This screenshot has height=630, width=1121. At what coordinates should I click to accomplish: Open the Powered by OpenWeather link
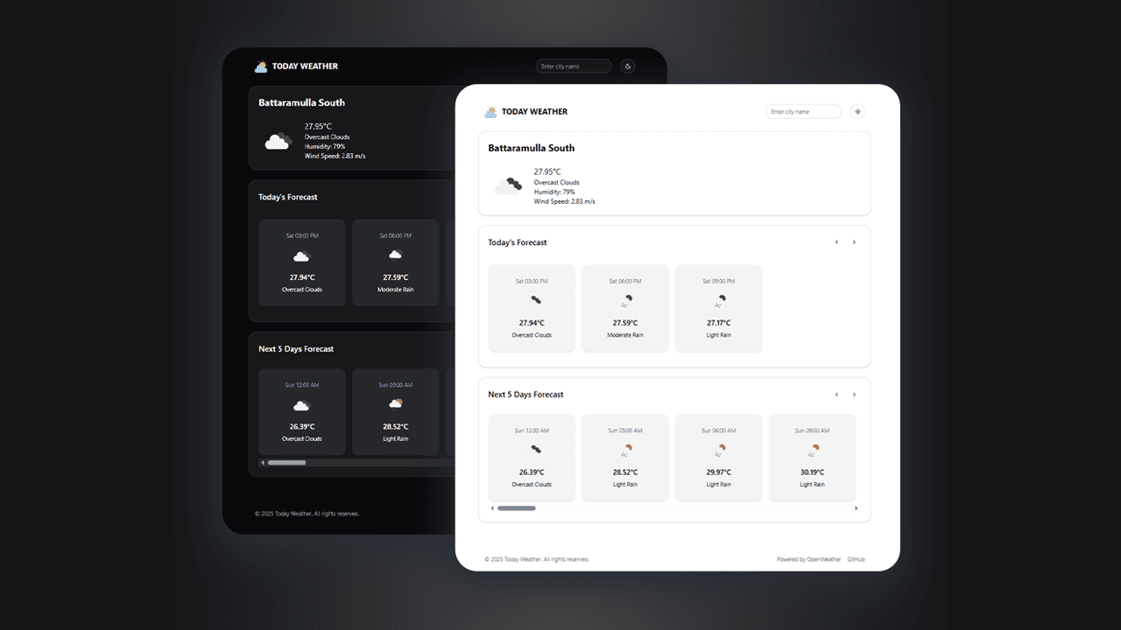(x=808, y=559)
